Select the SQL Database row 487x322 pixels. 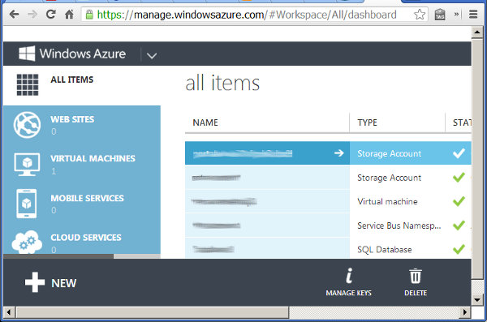pyautogui.click(x=328, y=248)
